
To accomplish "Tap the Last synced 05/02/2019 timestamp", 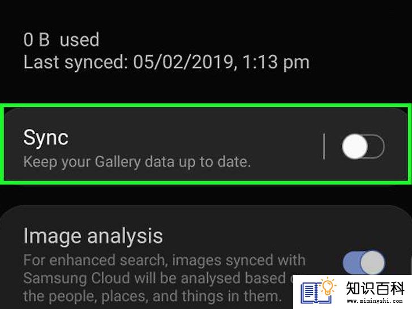I will click(166, 62).
